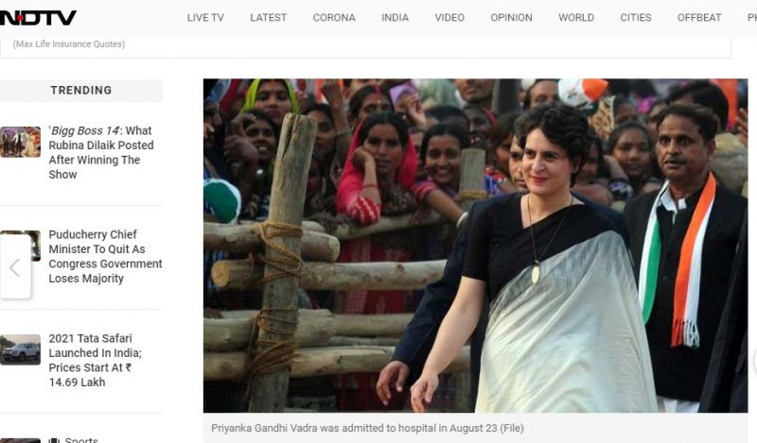Select the CITIES menu item
The image size is (757, 443).
[635, 18]
